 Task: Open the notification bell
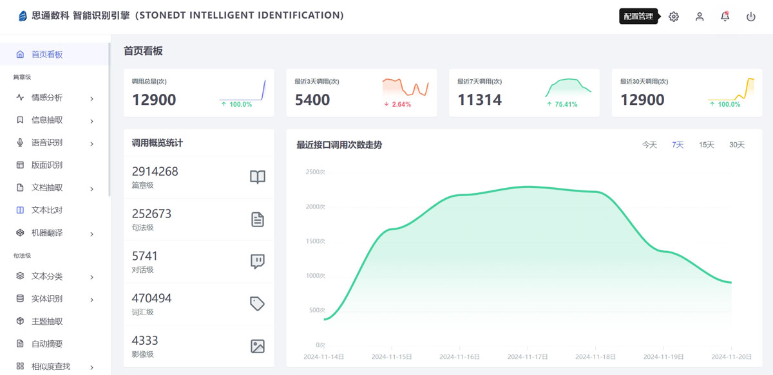725,17
